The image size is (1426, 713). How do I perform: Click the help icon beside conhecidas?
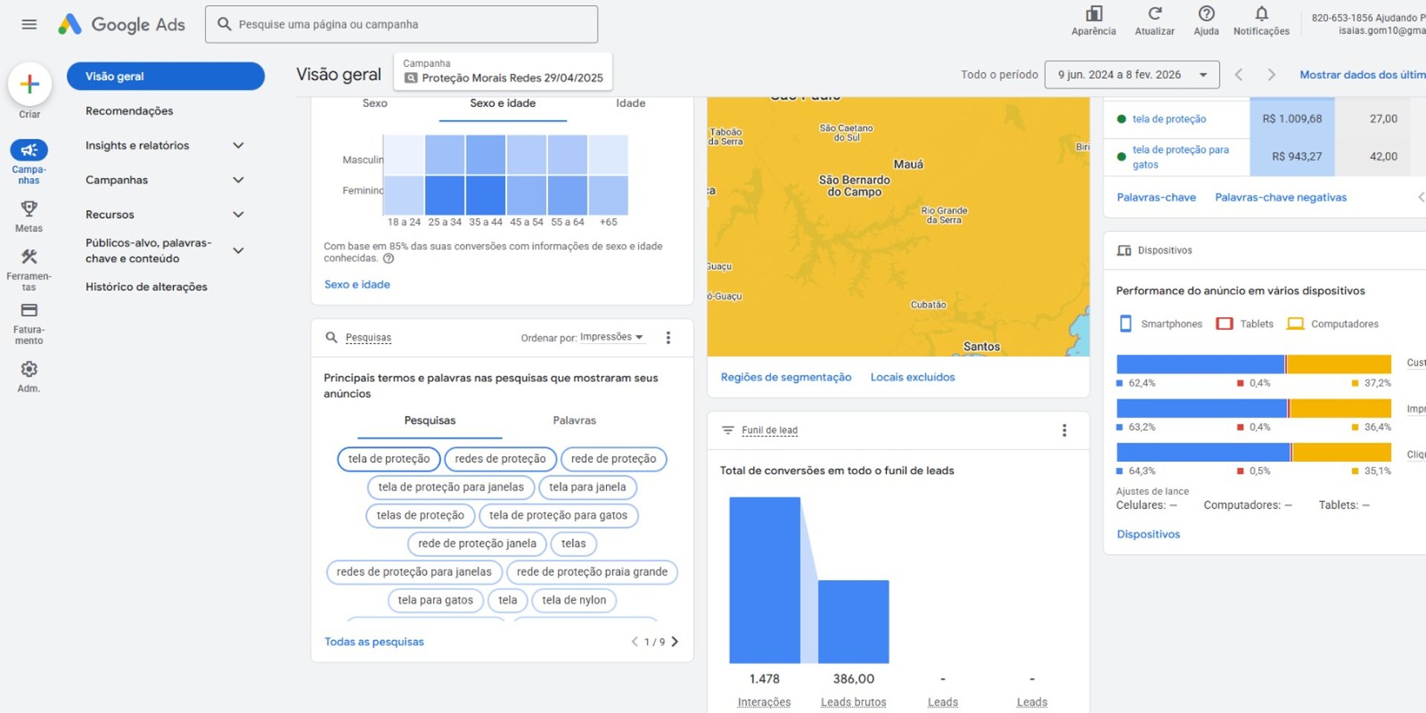(x=388, y=258)
